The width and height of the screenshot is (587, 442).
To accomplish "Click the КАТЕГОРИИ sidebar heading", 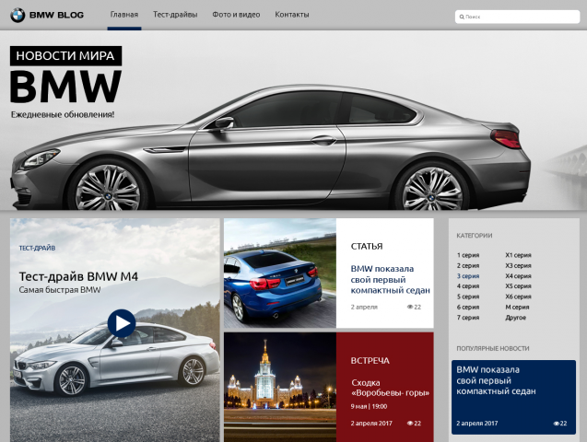I will 475,236.
